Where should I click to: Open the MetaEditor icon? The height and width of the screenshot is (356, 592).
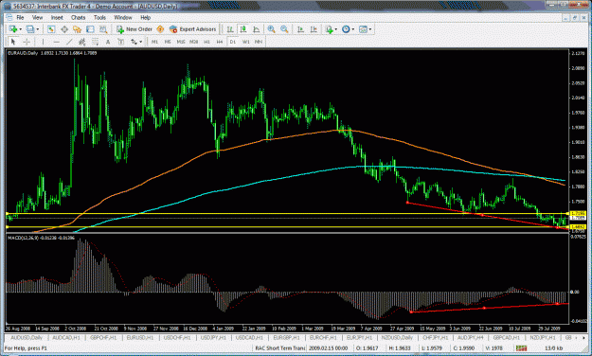tap(160, 29)
